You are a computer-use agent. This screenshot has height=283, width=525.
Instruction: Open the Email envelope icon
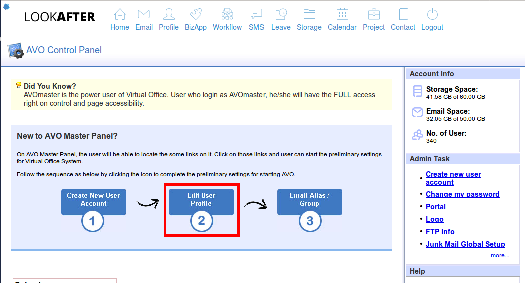click(x=144, y=14)
